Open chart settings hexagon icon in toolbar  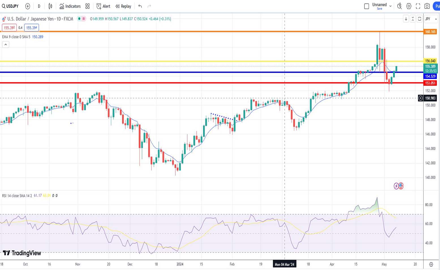pyautogui.click(x=409, y=6)
